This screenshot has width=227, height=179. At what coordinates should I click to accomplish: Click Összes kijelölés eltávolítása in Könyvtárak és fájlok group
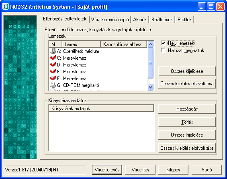tap(187, 148)
